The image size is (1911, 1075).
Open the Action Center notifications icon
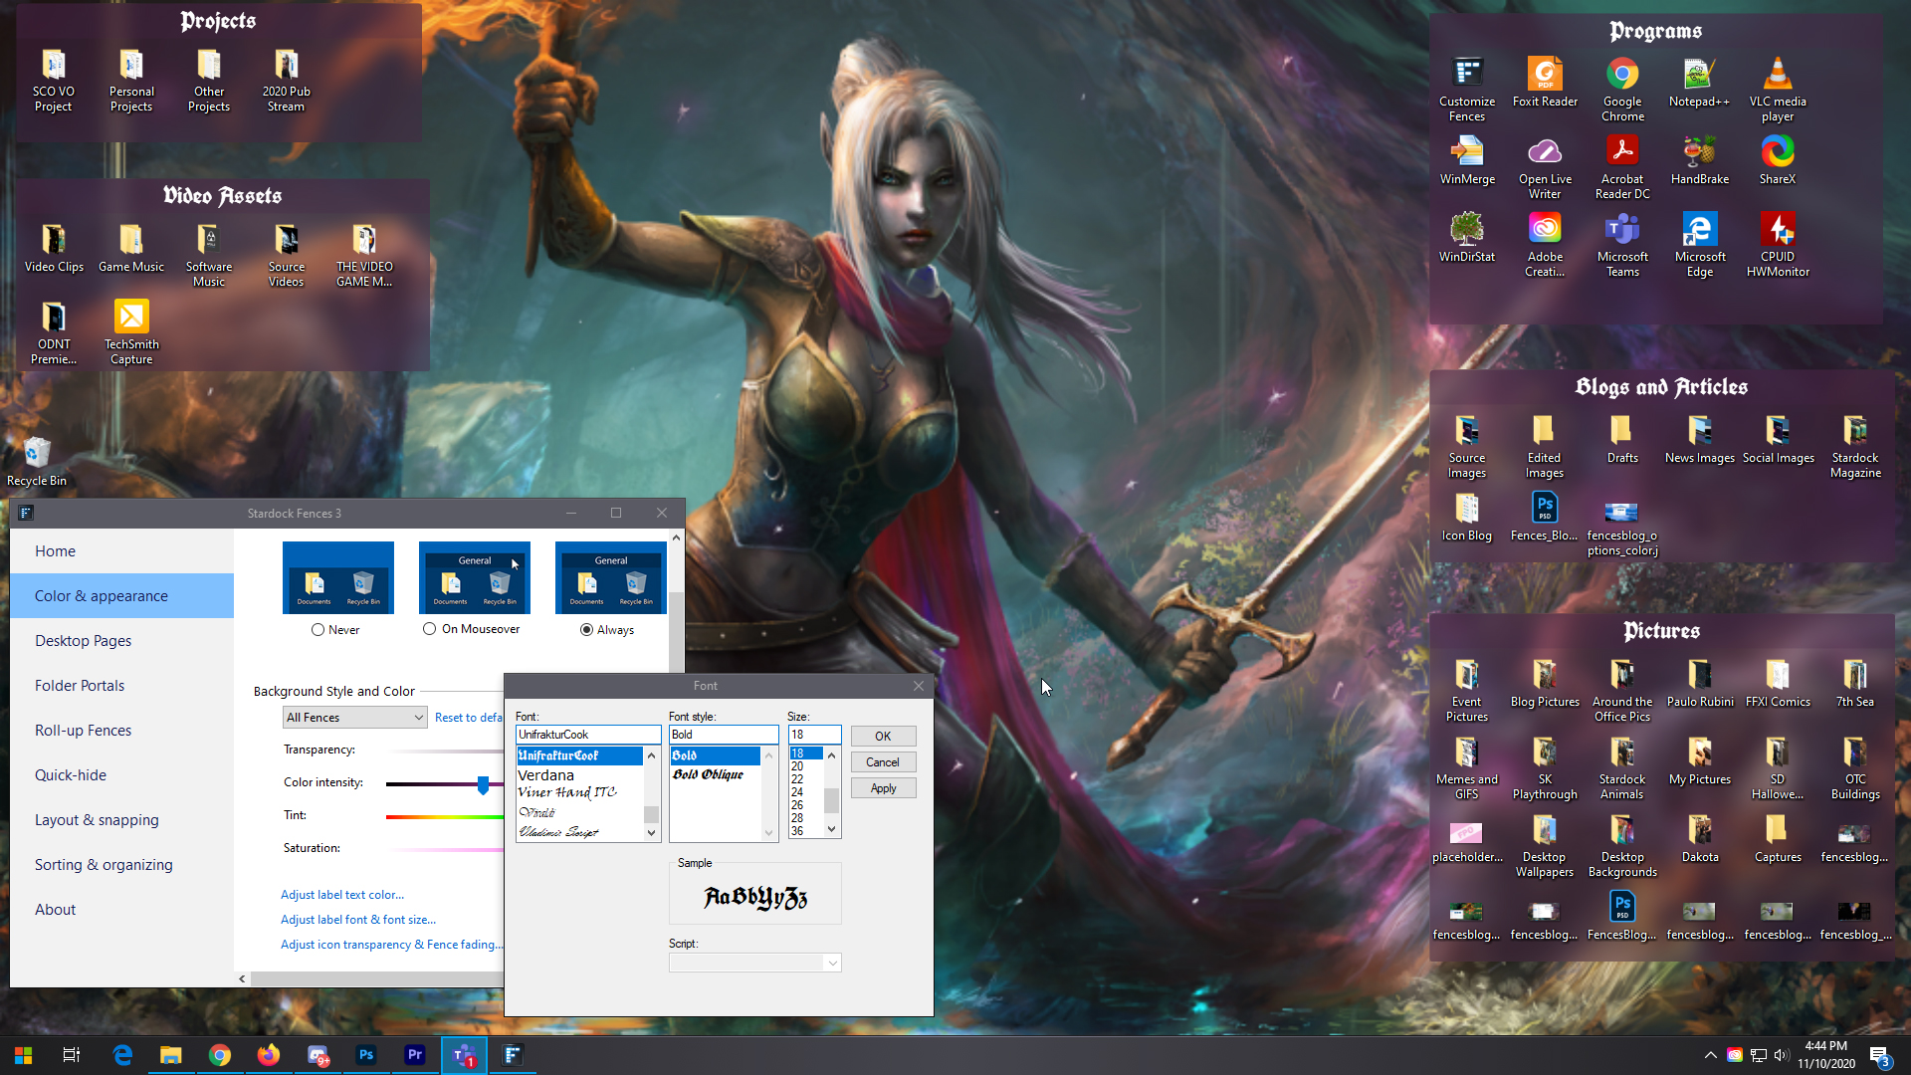pyautogui.click(x=1880, y=1056)
